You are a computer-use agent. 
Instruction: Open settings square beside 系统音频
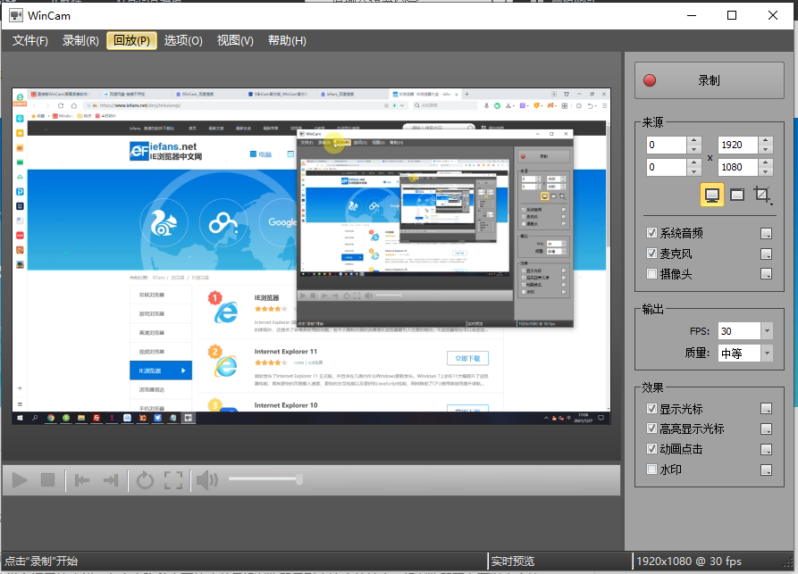[x=766, y=233]
